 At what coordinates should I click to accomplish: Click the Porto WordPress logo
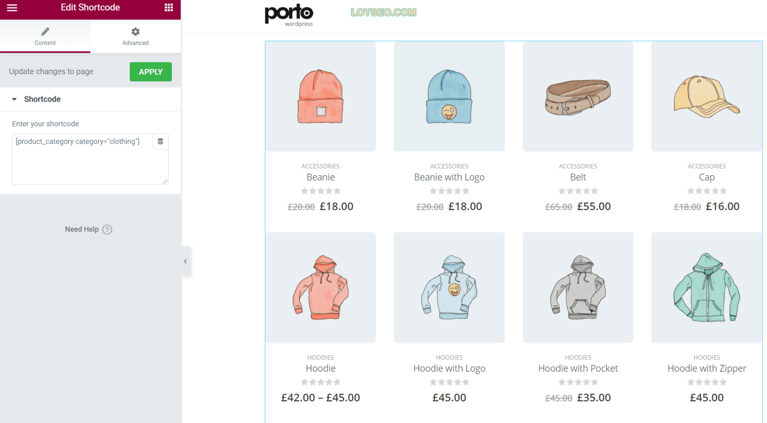(289, 15)
